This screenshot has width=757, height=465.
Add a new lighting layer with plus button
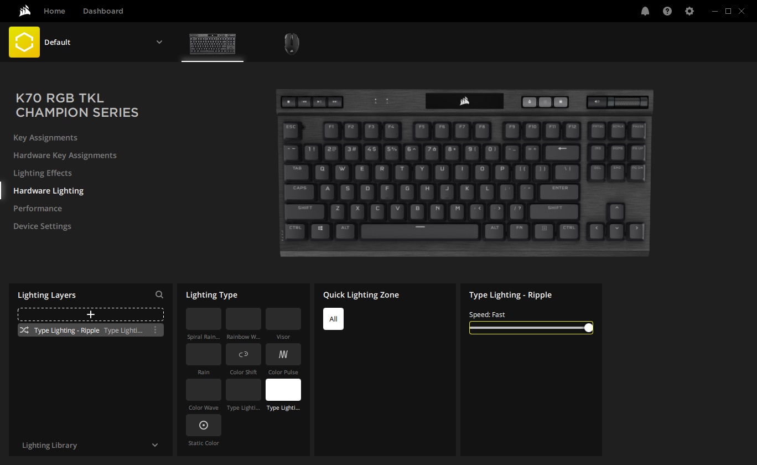coord(91,314)
